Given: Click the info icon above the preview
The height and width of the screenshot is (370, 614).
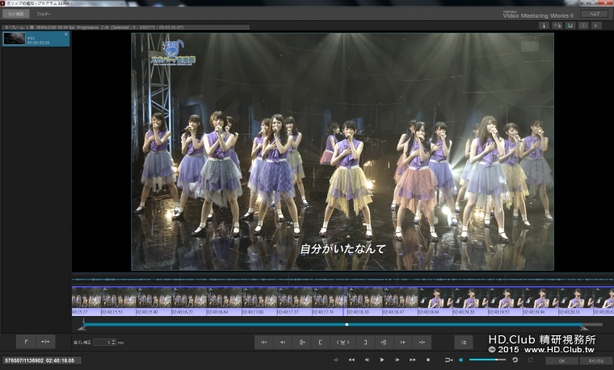Looking at the screenshot, I should pos(544,25).
